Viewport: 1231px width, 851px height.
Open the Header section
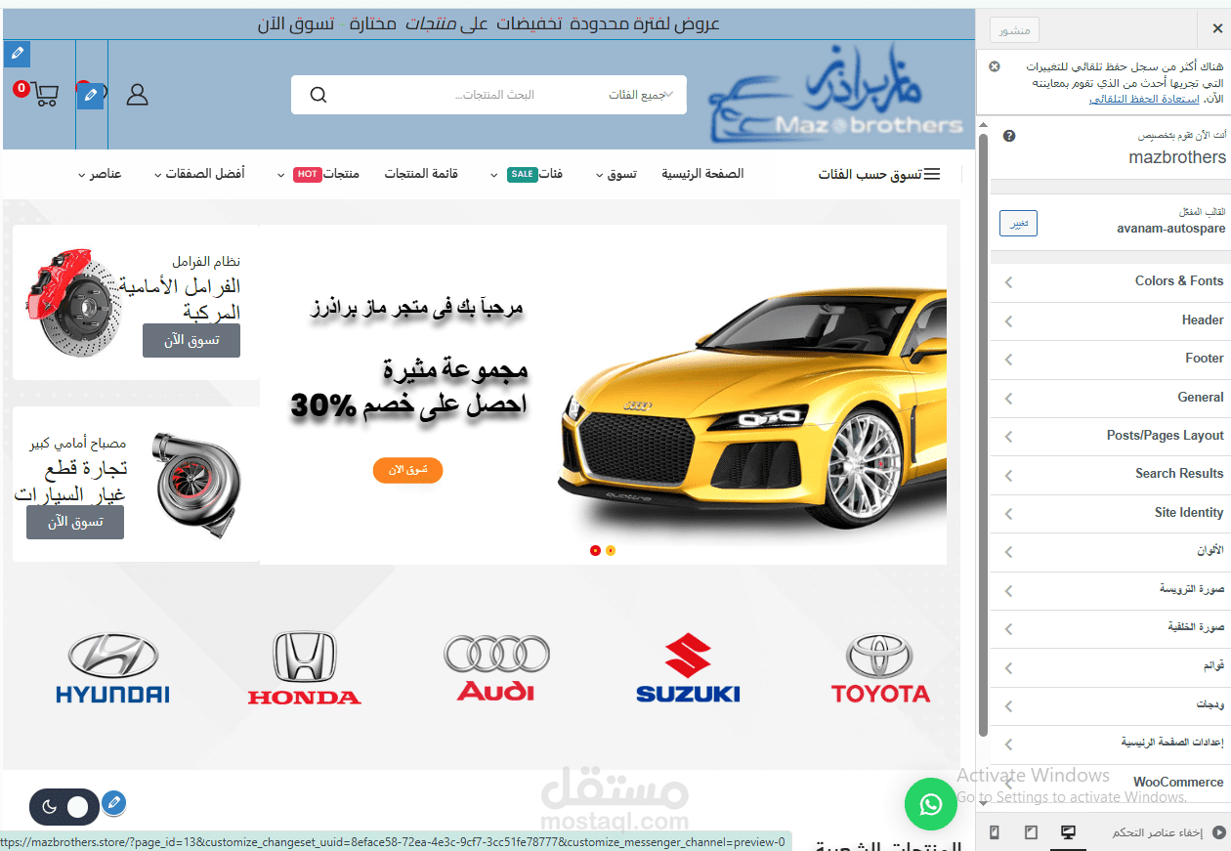1110,320
